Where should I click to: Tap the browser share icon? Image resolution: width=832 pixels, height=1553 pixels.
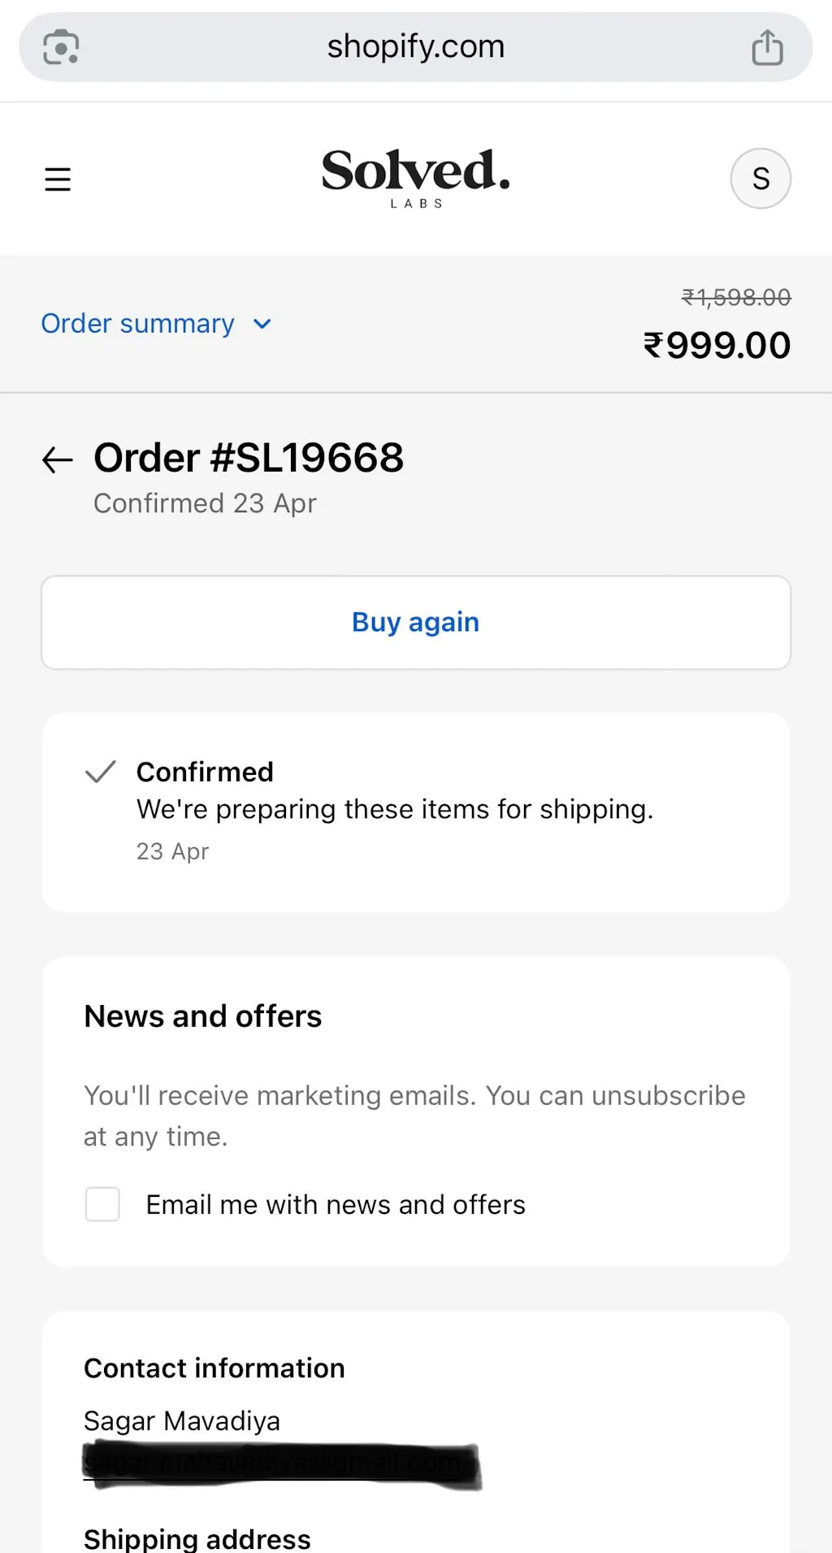(x=767, y=47)
